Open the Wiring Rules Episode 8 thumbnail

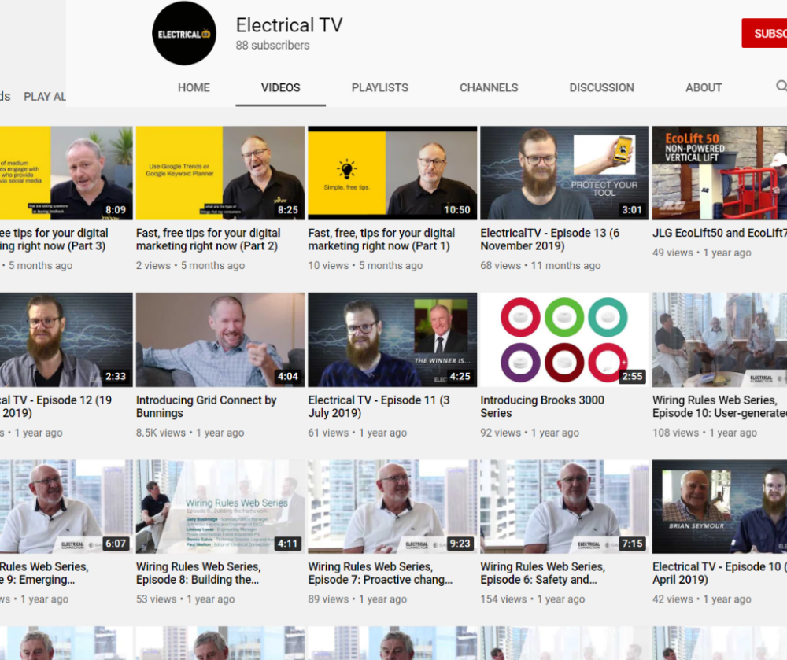(220, 507)
